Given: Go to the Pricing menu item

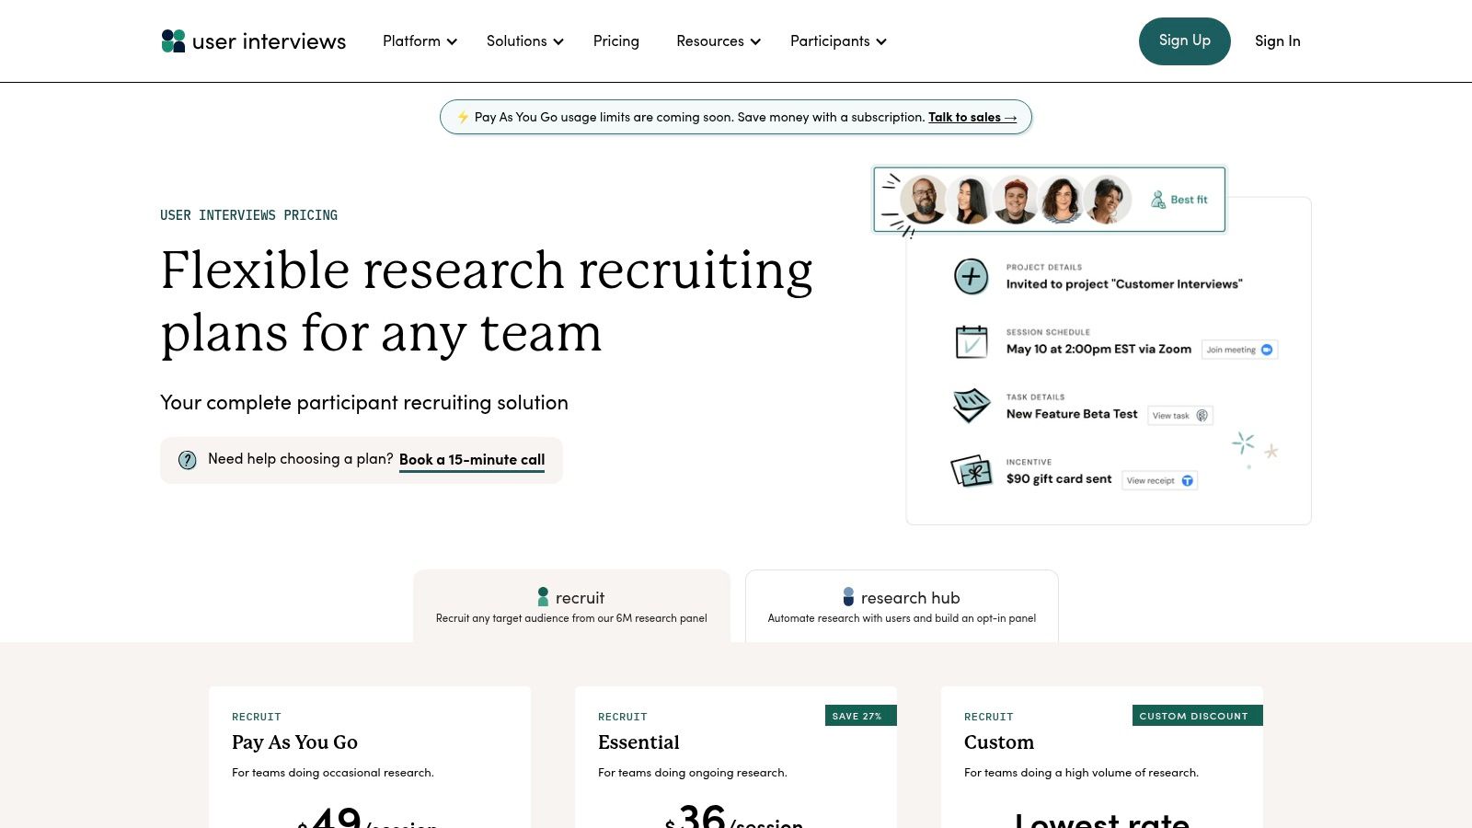Looking at the screenshot, I should click(x=615, y=41).
